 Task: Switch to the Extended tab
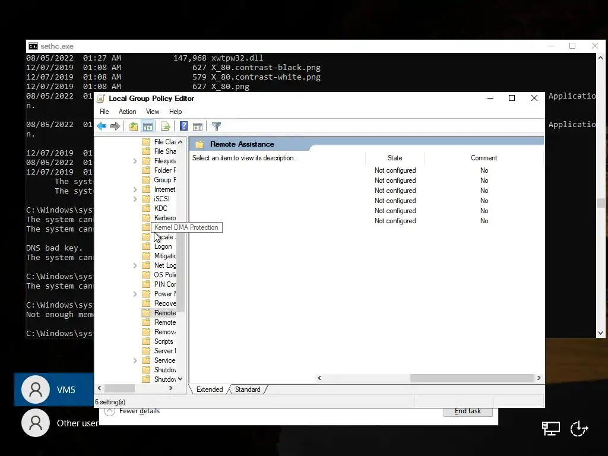[x=210, y=389]
